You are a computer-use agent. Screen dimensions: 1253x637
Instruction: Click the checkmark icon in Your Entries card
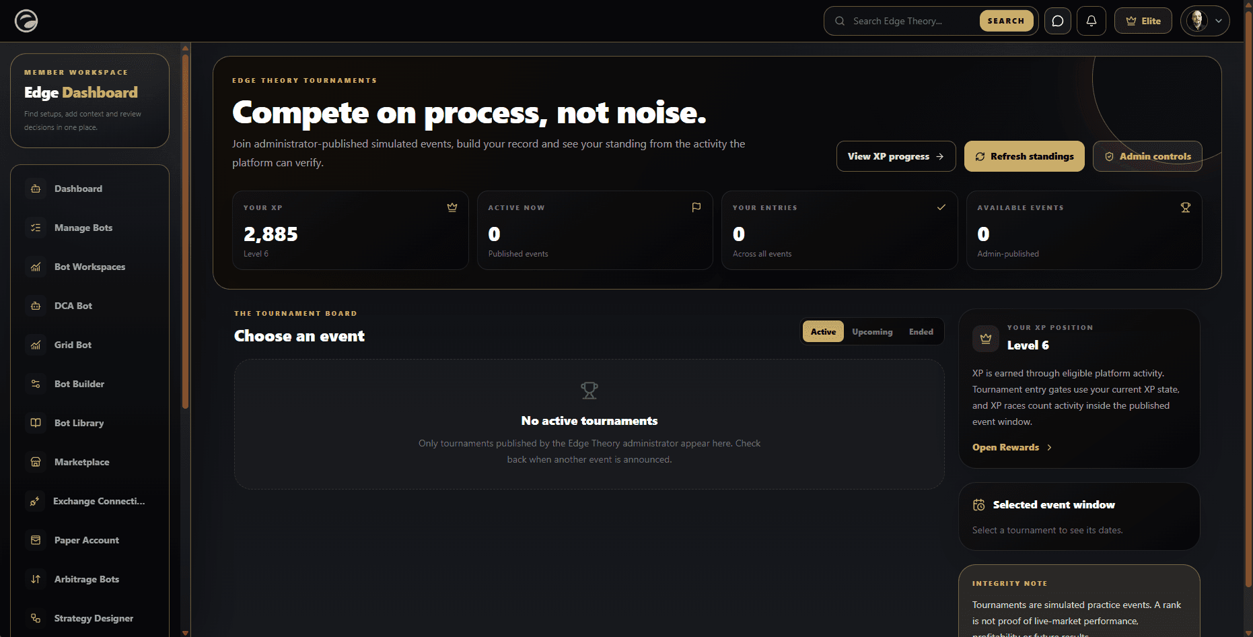click(941, 207)
